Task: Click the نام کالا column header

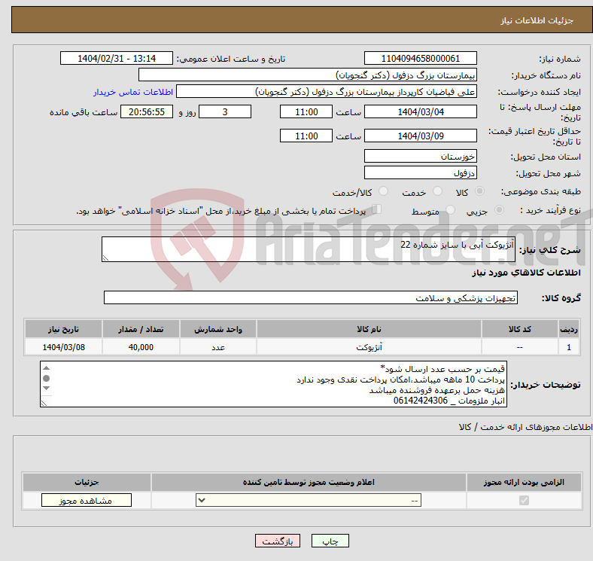Action: point(369,329)
